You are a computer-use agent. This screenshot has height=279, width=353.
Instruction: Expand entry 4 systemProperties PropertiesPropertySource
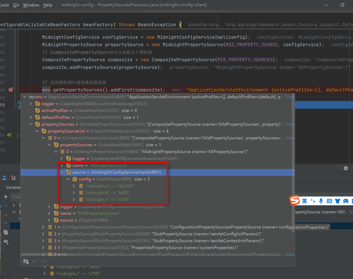click(43, 248)
